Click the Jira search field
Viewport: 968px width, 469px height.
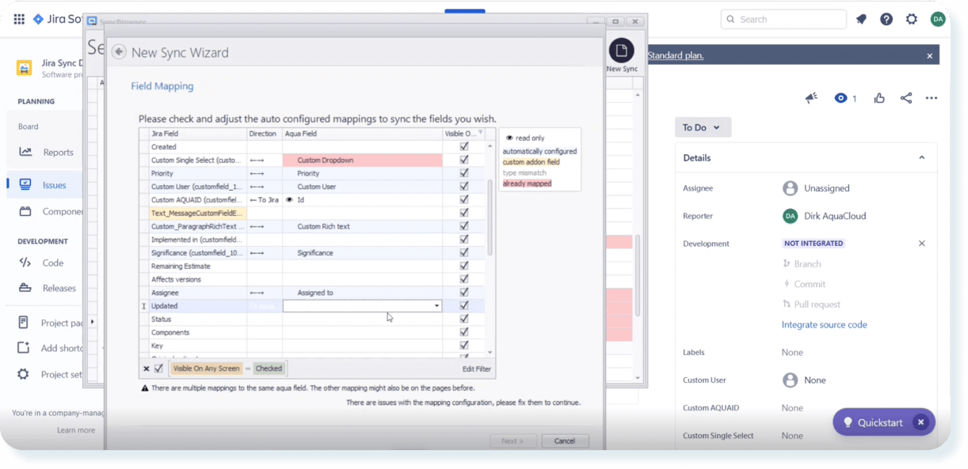tap(783, 19)
